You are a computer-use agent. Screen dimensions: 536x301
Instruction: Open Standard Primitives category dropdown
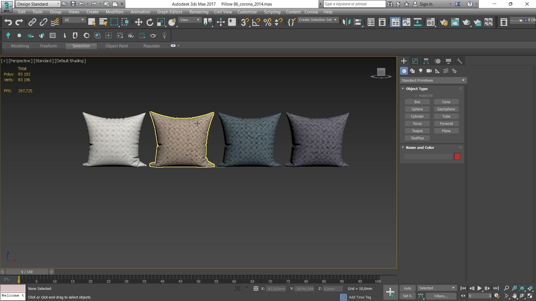pyautogui.click(x=433, y=81)
